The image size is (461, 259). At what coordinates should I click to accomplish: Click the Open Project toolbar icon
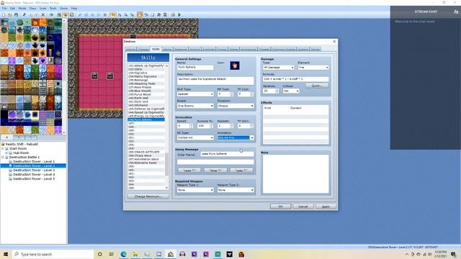pyautogui.click(x=9, y=14)
